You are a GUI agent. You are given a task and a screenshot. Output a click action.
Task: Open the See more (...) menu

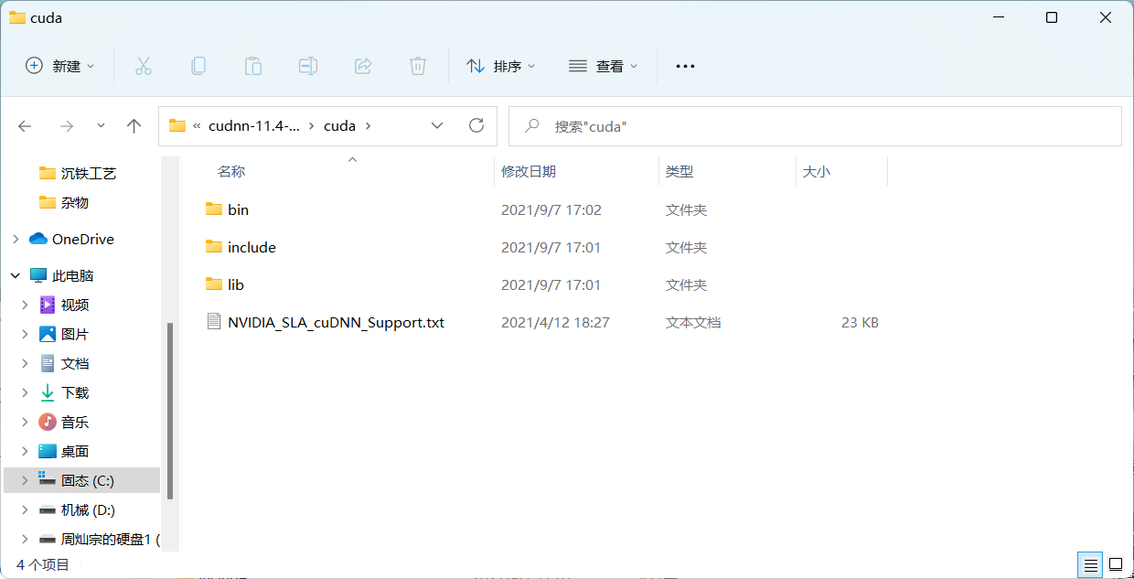[684, 65]
